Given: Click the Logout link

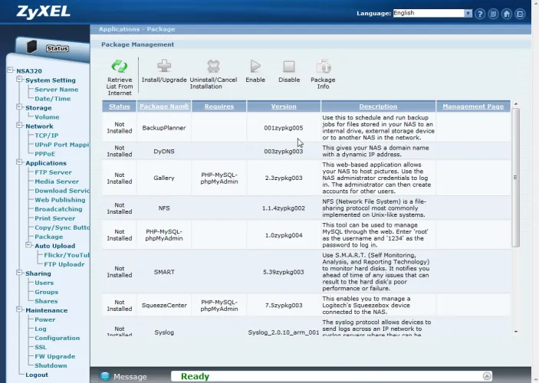Looking at the screenshot, I should [x=37, y=375].
